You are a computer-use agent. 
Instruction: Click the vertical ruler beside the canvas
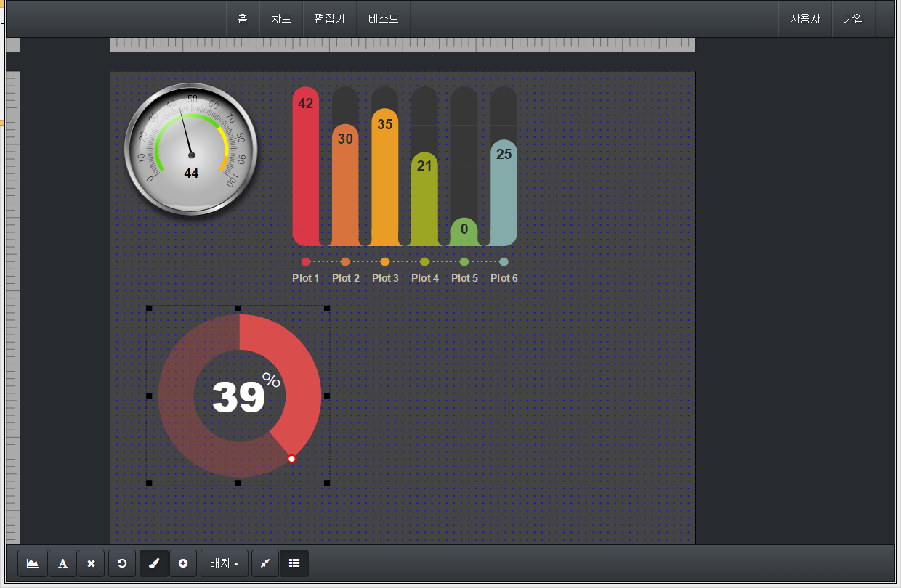tap(12, 308)
